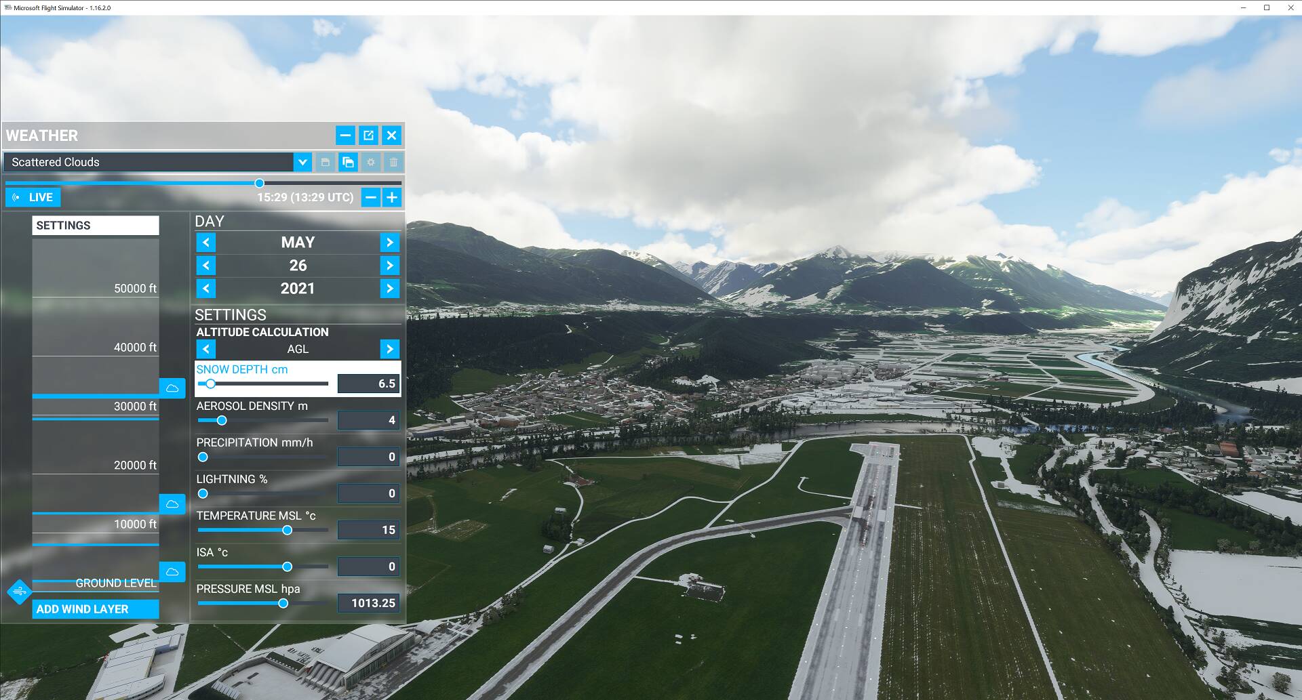Click ADD WIND LAYER button

click(x=96, y=609)
